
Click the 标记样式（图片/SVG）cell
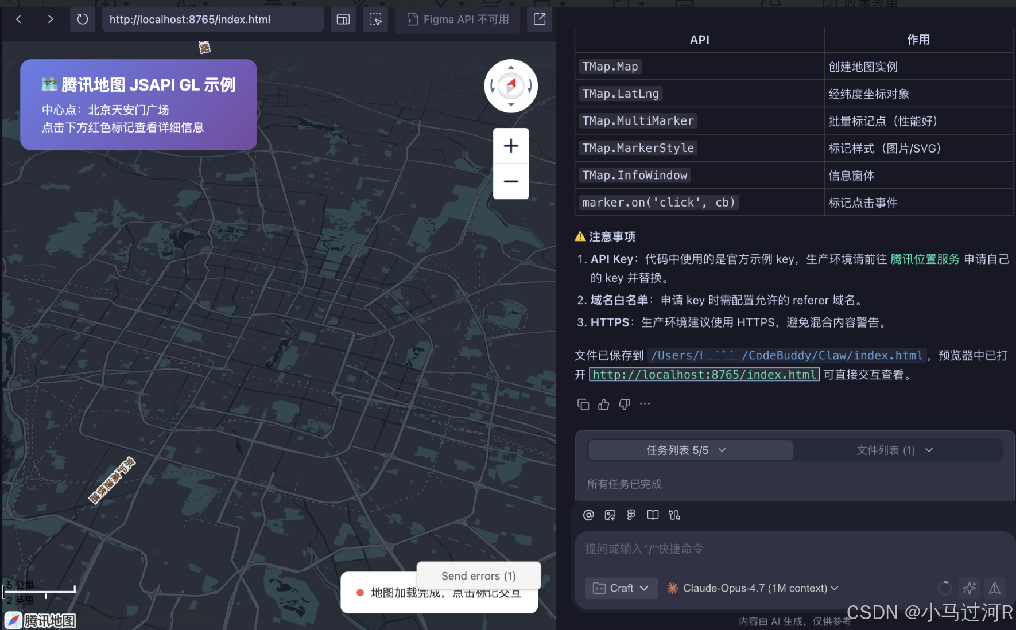click(x=918, y=148)
